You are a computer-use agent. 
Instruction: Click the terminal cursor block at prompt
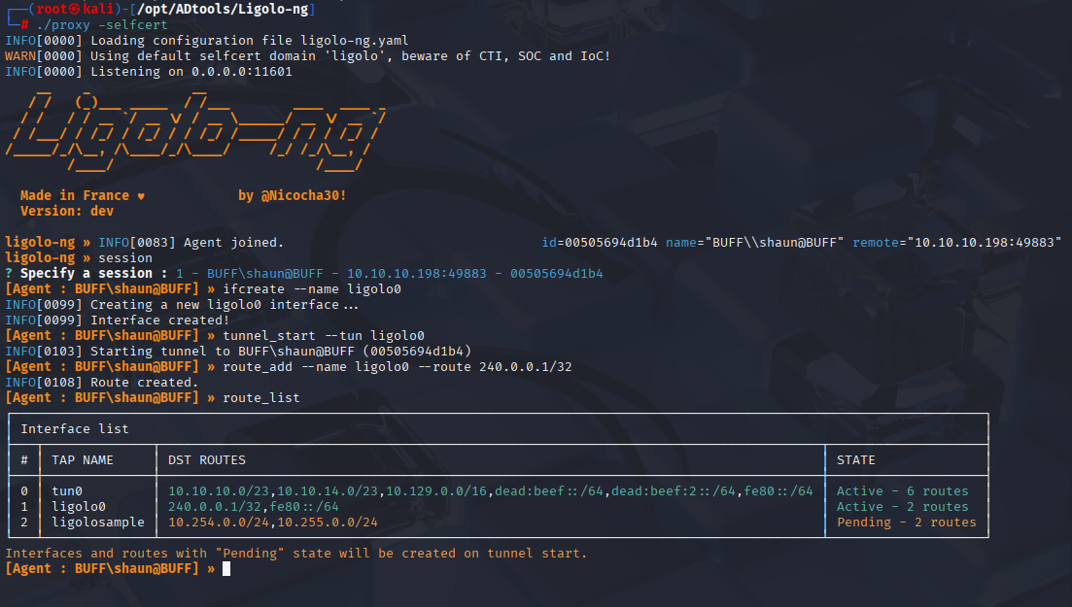[x=226, y=569]
